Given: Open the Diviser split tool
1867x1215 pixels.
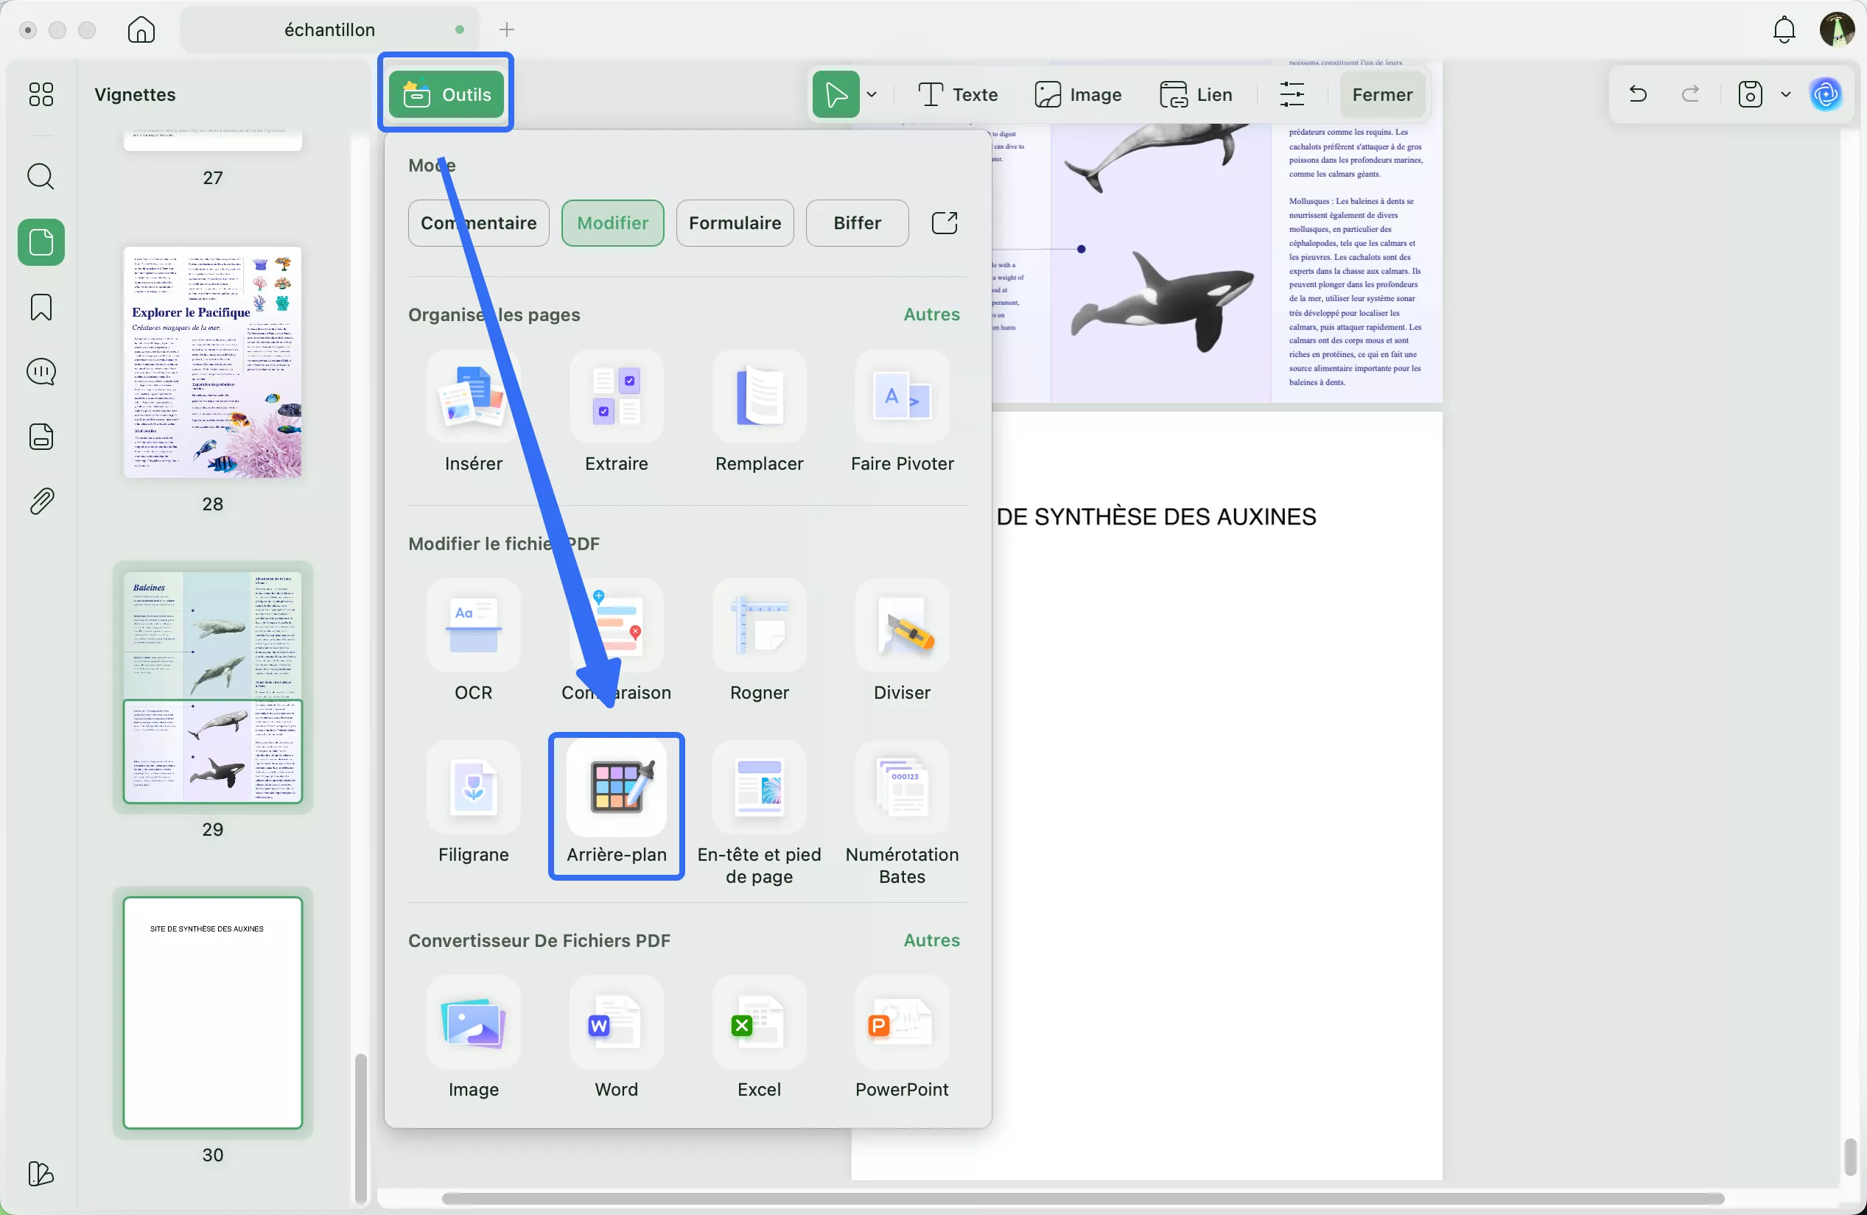Looking at the screenshot, I should pyautogui.click(x=901, y=625).
